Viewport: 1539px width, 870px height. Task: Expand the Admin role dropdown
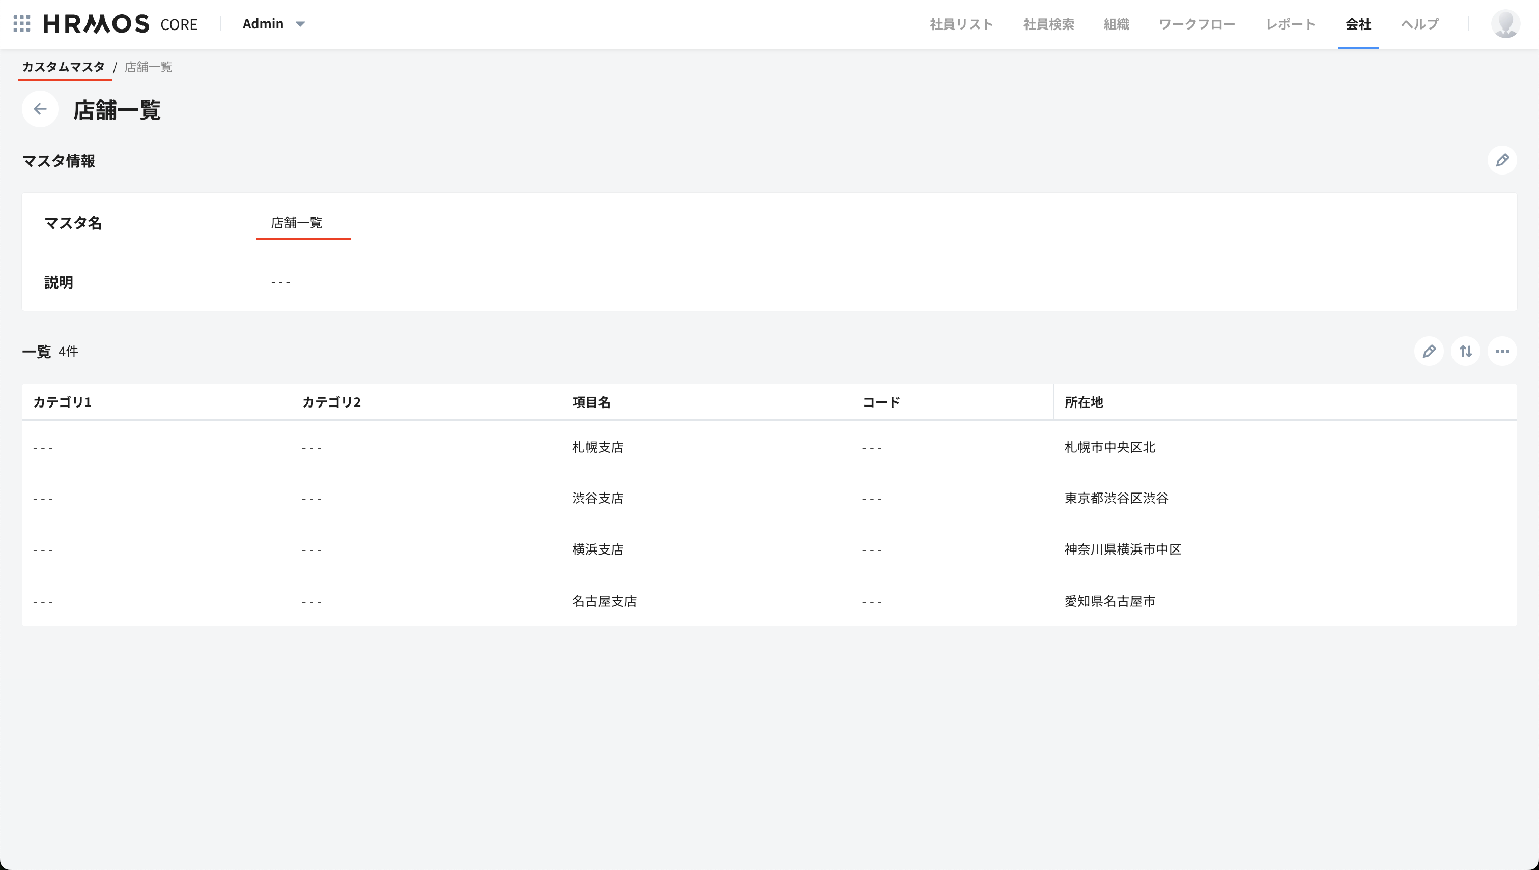click(274, 24)
